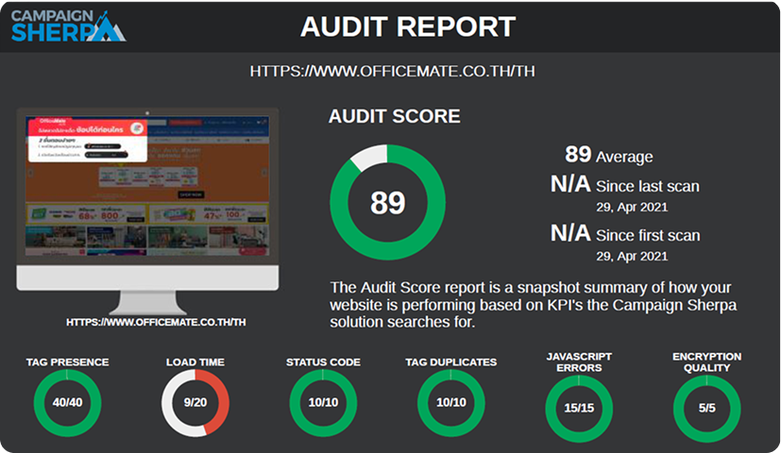
Task: Click the Audit Score description paragraph
Action: (x=533, y=305)
